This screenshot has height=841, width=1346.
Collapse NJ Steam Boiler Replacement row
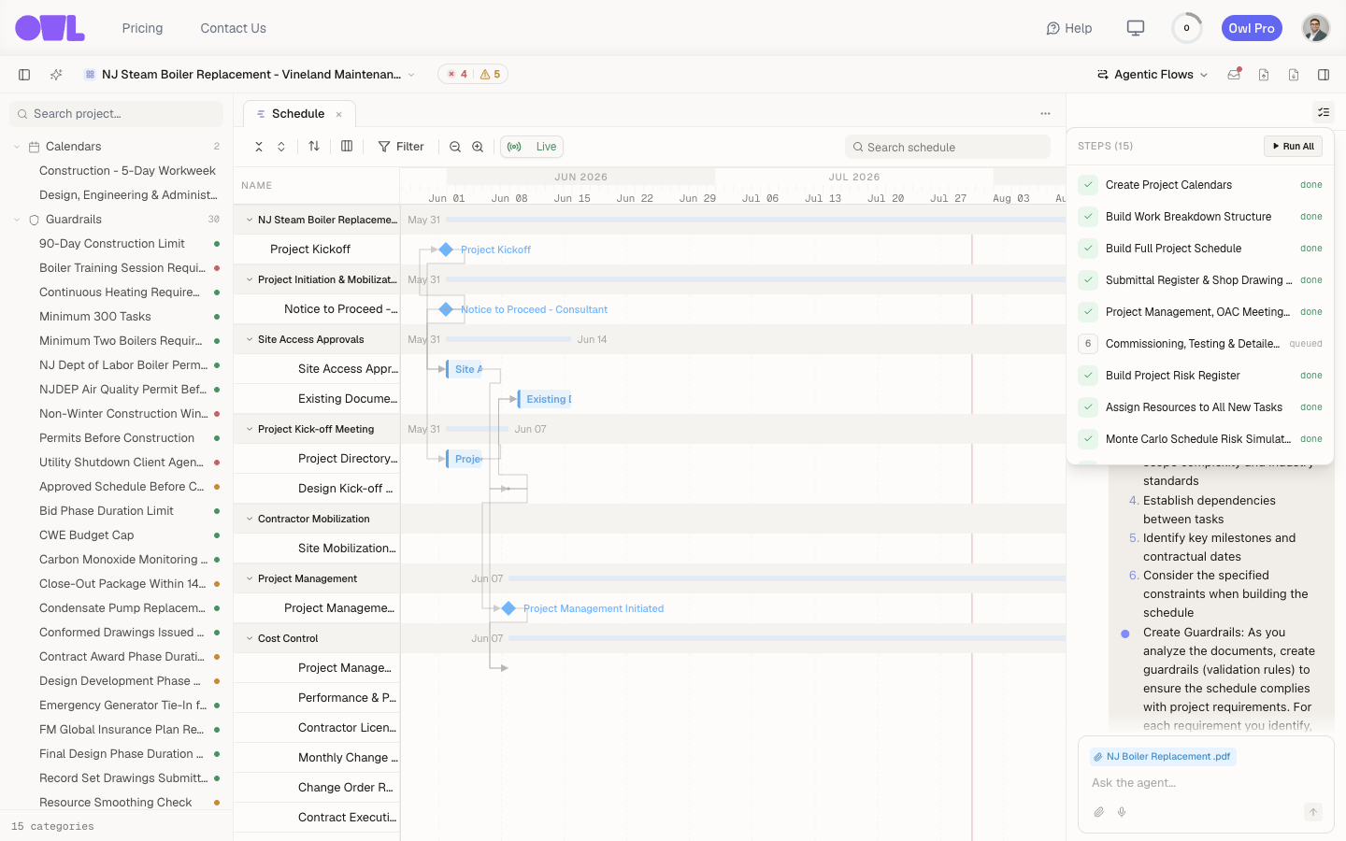pyautogui.click(x=250, y=220)
